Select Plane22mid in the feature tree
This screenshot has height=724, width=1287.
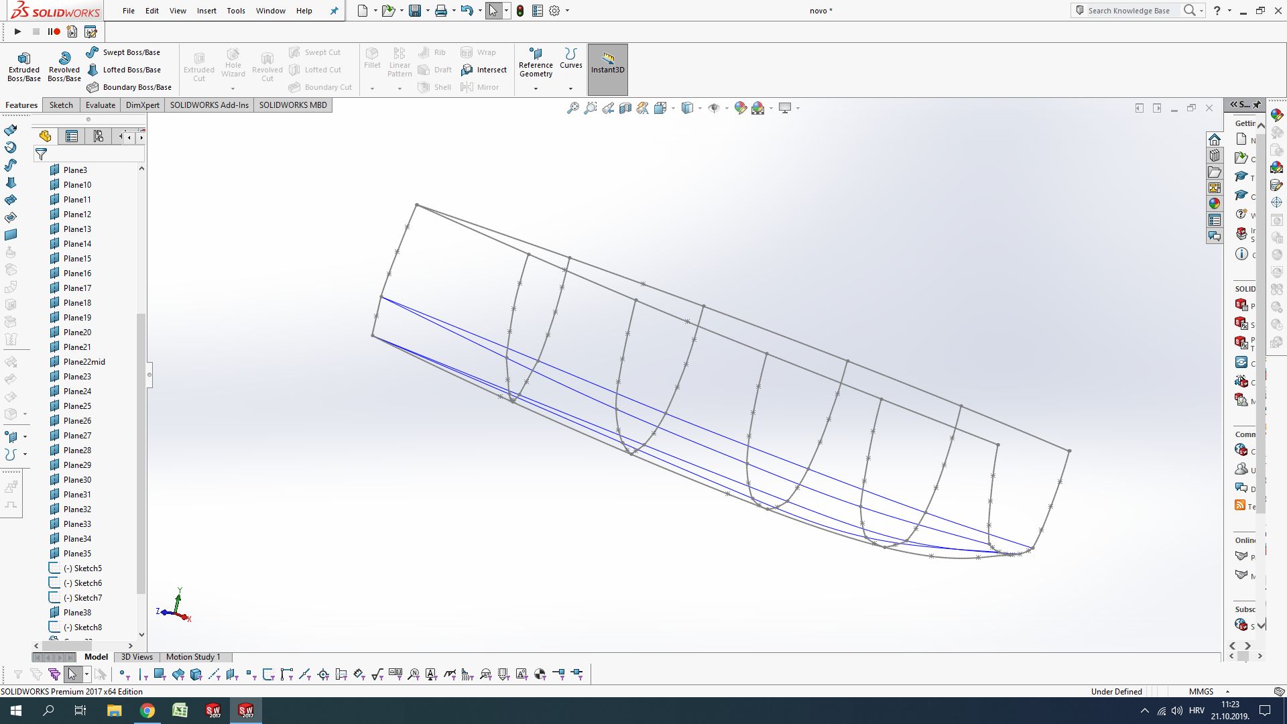(84, 361)
